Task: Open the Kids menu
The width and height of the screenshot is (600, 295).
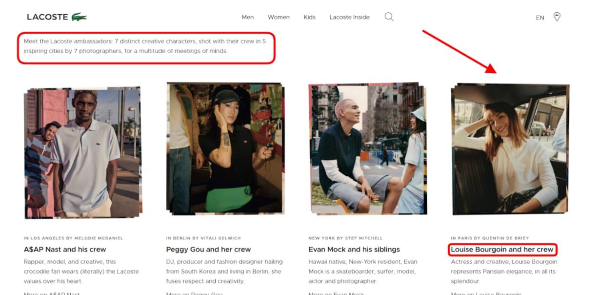Action: [310, 17]
